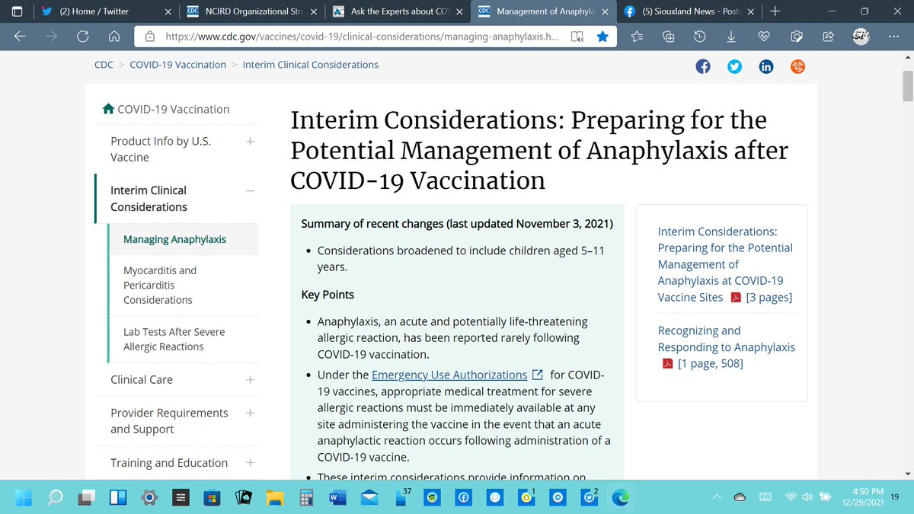914x514 pixels.
Task: Take a web capture screenshot
Action: click(797, 36)
